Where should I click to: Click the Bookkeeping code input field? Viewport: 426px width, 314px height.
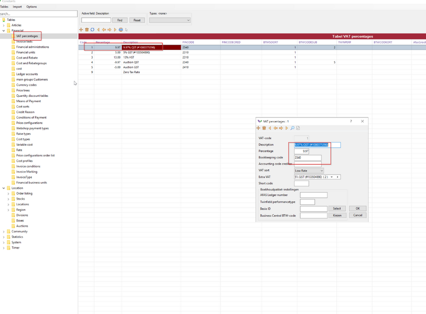click(x=308, y=158)
